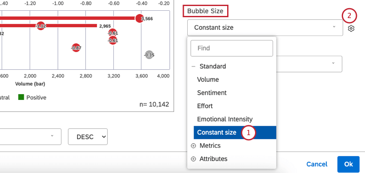Cancel the dialog
Image resolution: width=365 pixels, height=173 pixels.
tap(317, 164)
